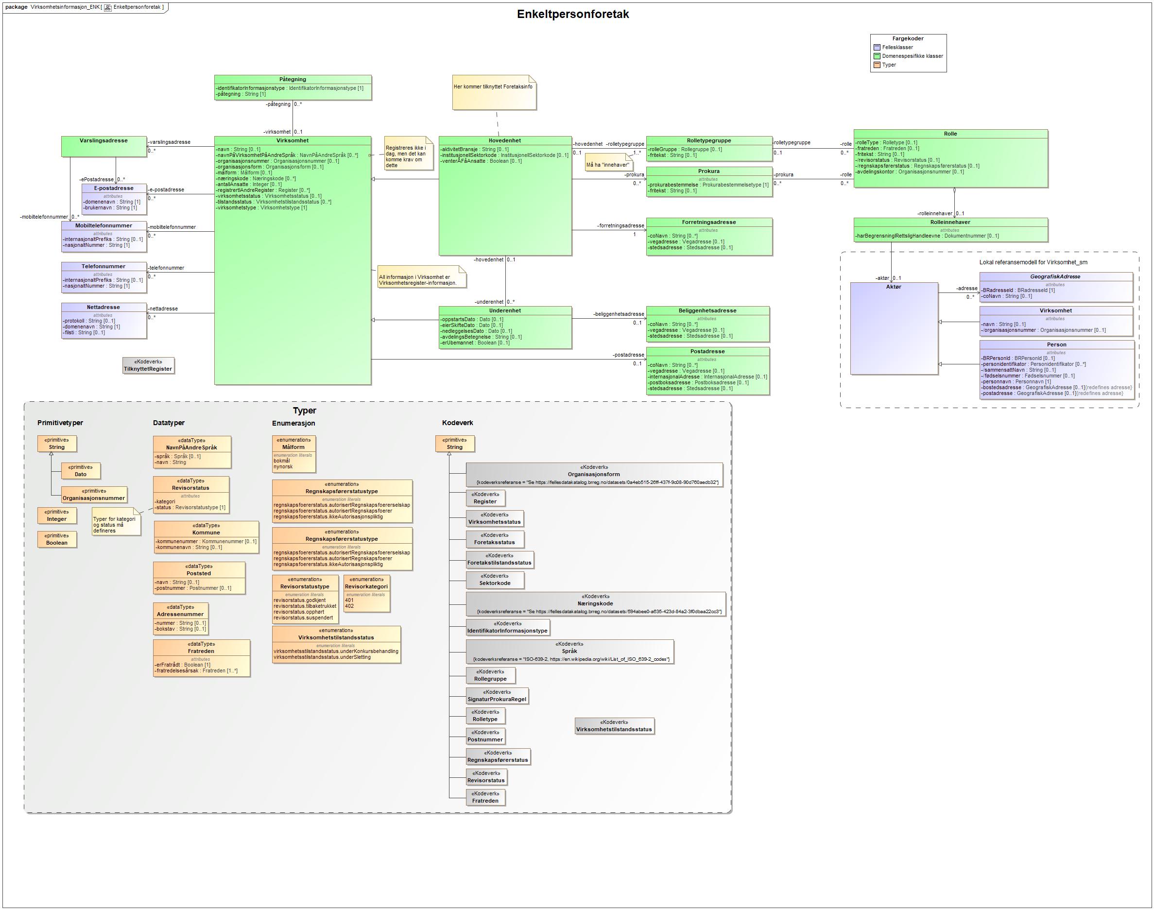Click the 'All informasjon i Virksomhet' note
1154x910 pixels.
point(421,276)
